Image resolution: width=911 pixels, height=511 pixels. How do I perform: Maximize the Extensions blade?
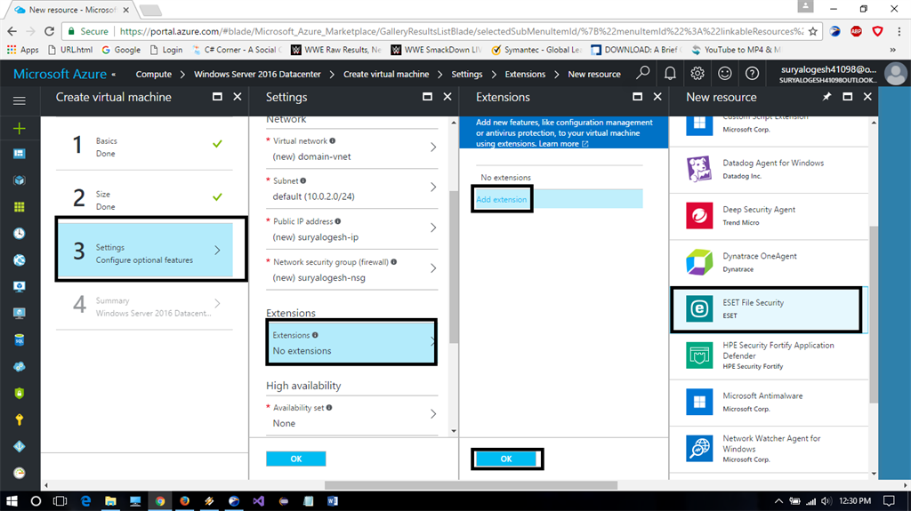coord(637,97)
